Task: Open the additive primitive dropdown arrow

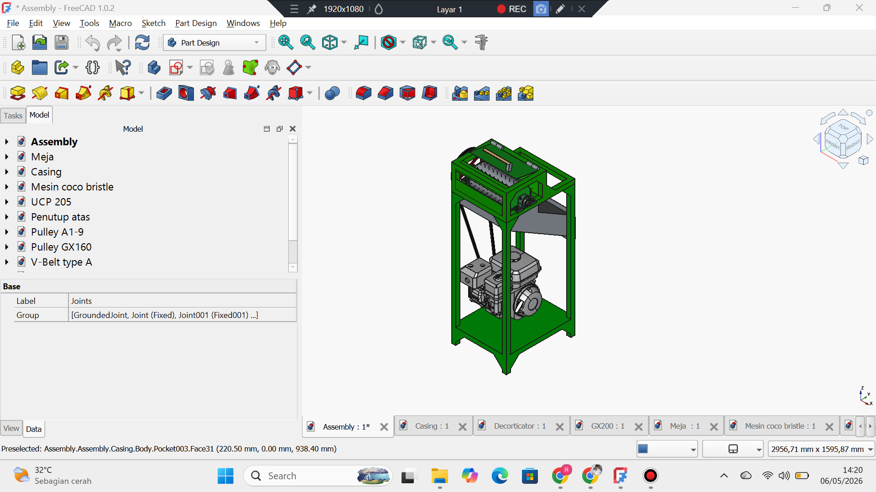Action: 141,93
